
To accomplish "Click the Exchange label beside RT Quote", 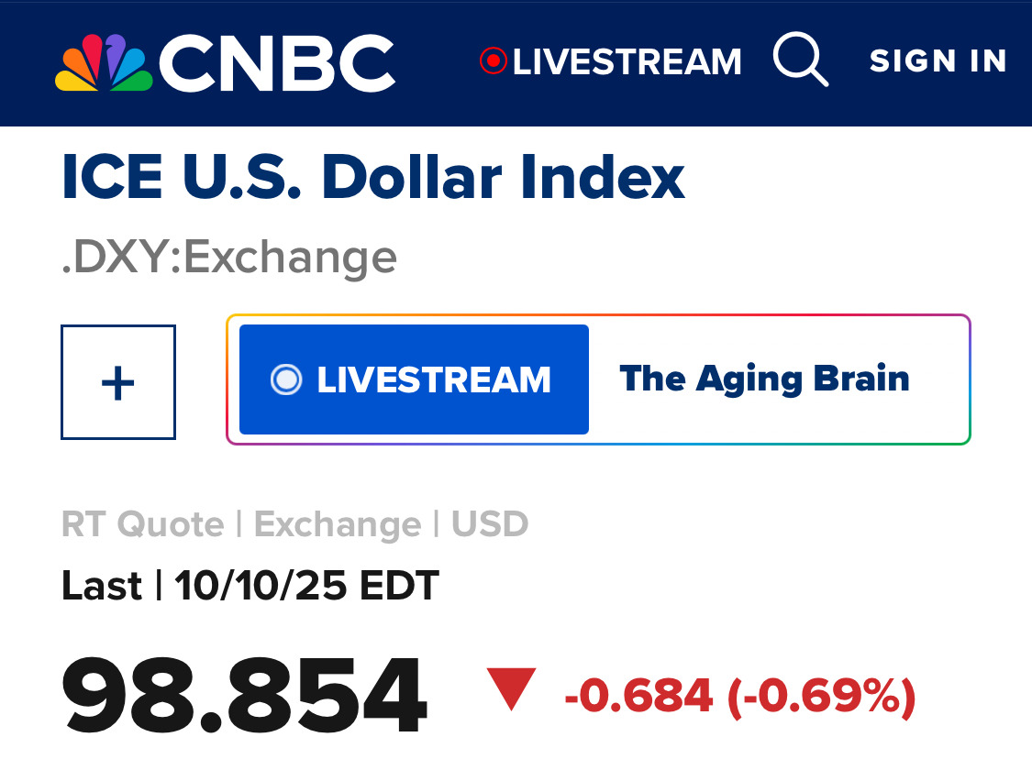I will pos(337,525).
